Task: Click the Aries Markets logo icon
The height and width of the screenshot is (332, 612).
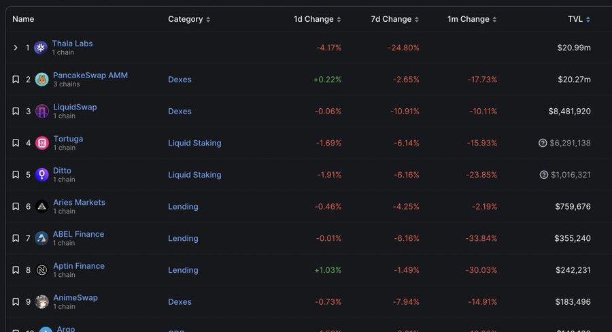Action: 41,207
